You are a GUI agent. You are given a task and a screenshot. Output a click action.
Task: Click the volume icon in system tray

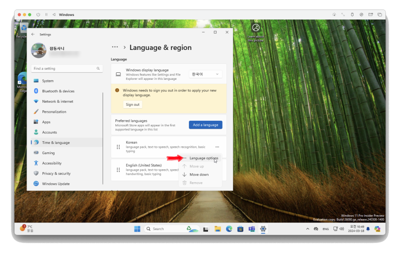[x=342, y=229]
